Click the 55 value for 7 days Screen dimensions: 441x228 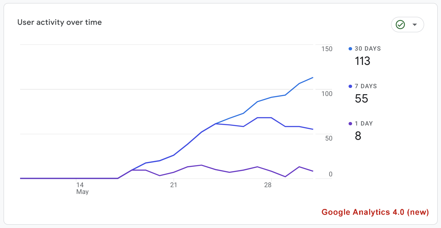click(x=361, y=99)
